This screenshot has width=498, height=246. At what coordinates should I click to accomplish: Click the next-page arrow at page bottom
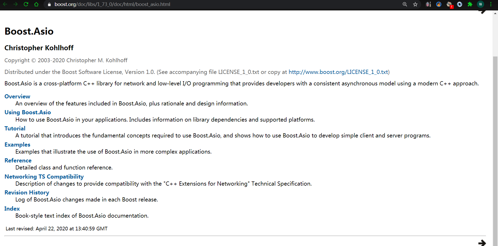point(482,243)
